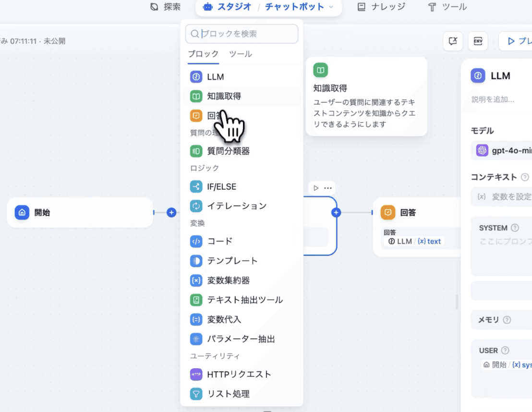The height and width of the screenshot is (412, 532).
Task: Click the ブロックを検索 search field
Action: (x=242, y=34)
